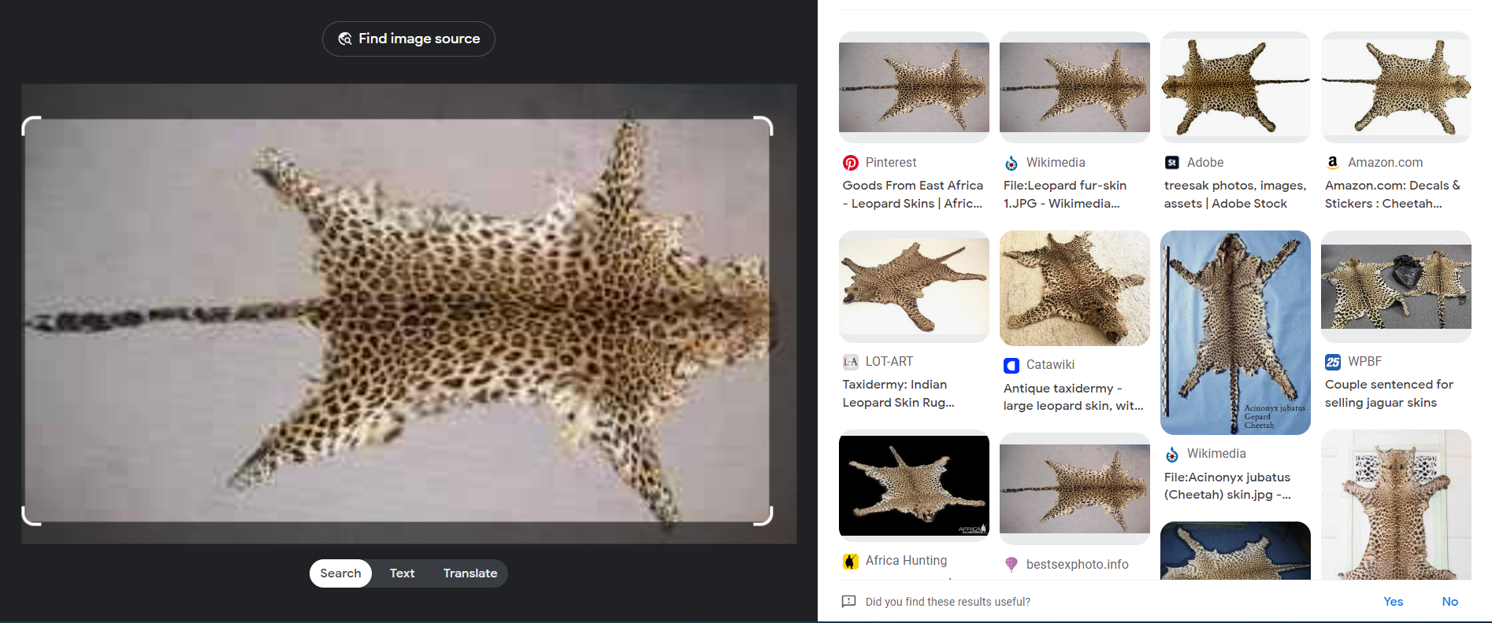Open the Acinonyx jubatus cheetah skin thumbnail

1235,332
